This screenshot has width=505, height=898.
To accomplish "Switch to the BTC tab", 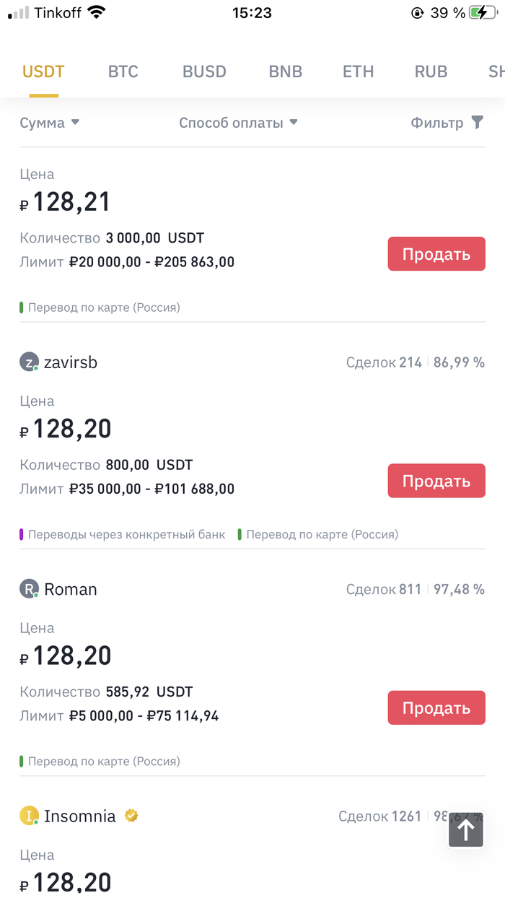I will tap(123, 71).
